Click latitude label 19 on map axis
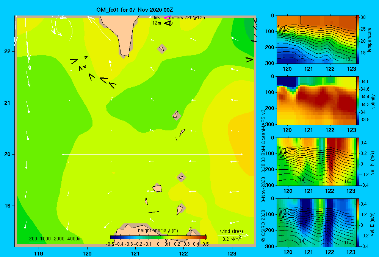The width and height of the screenshot is (379, 257). pyautogui.click(x=7, y=206)
